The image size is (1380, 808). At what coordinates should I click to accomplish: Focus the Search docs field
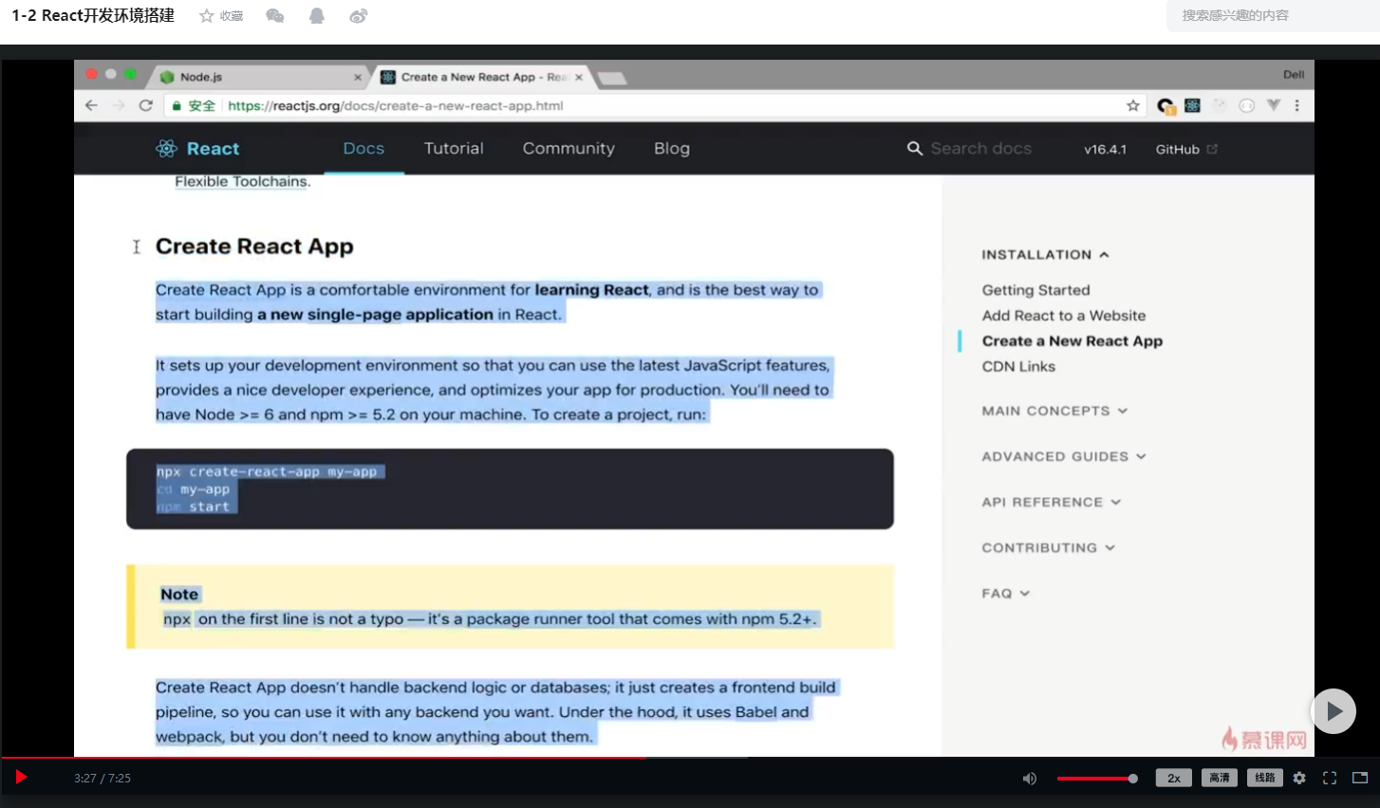click(x=981, y=149)
